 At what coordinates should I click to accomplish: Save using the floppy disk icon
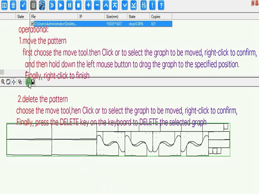point(33,82)
